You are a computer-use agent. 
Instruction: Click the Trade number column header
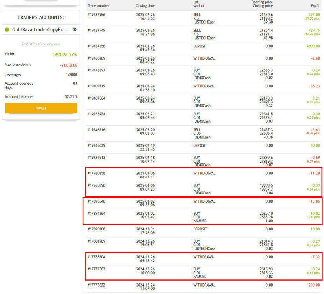pos(98,6)
